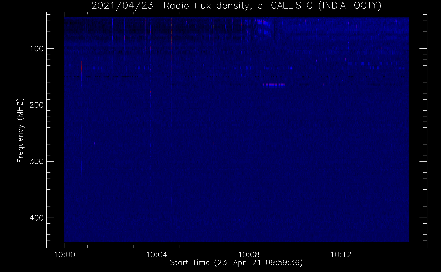Click the 10:08 time axis label
Image resolution: width=441 pixels, height=272 pixels.
tap(249, 255)
